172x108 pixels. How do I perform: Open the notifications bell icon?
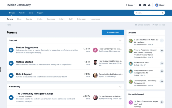pyautogui.click(x=140, y=5)
